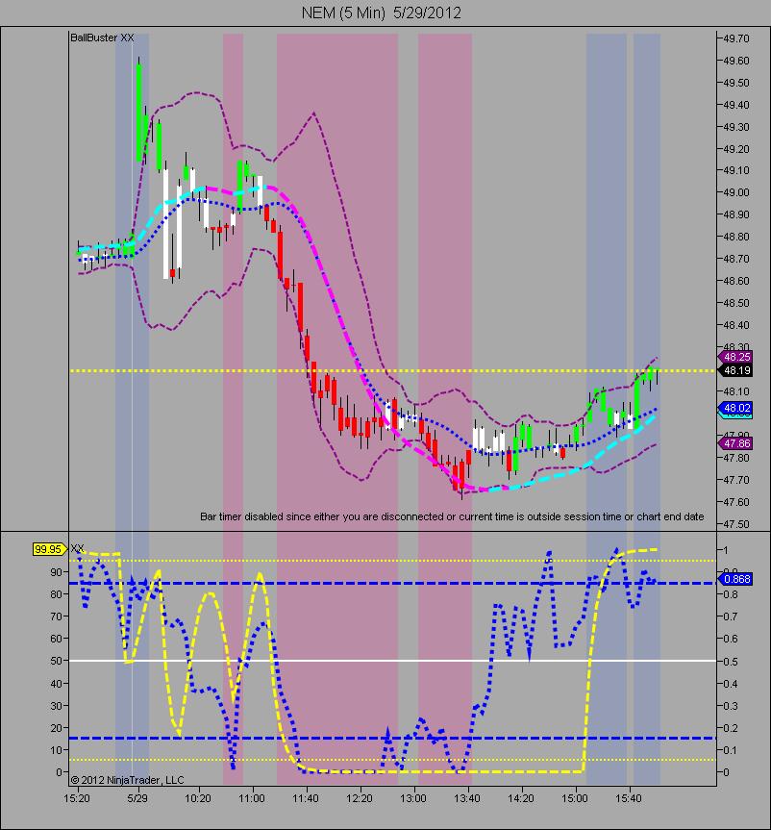Click the 49.70 price axis label
This screenshot has height=830, width=771.
click(736, 38)
